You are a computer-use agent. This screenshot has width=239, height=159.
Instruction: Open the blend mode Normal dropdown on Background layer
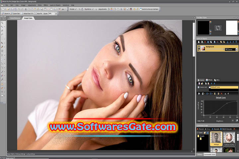[237, 49]
